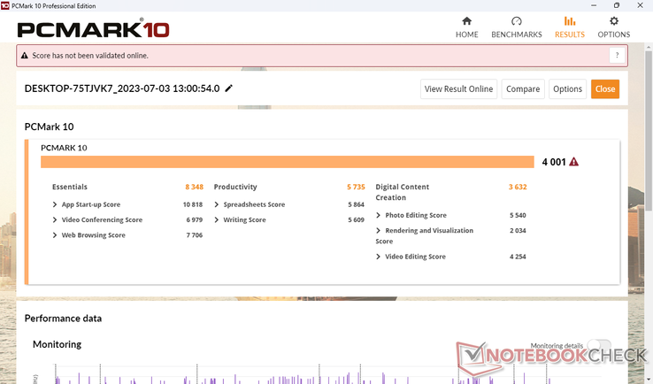Image resolution: width=653 pixels, height=384 pixels.
Task: Minimize the PCMark 10 window
Action: pyautogui.click(x=594, y=5)
